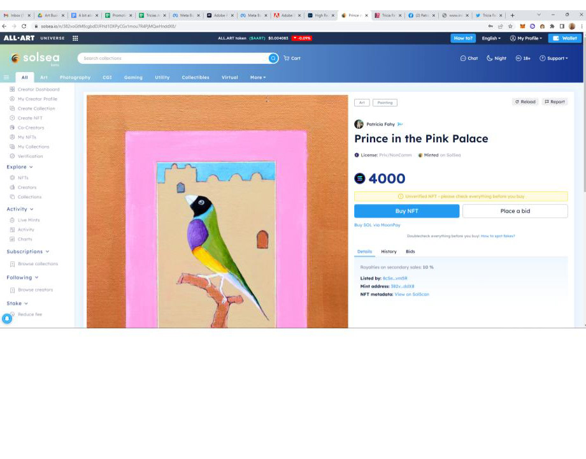This screenshot has height=459, width=586.
Task: Open the ALL-ART apps grid icon
Action: 75,38
